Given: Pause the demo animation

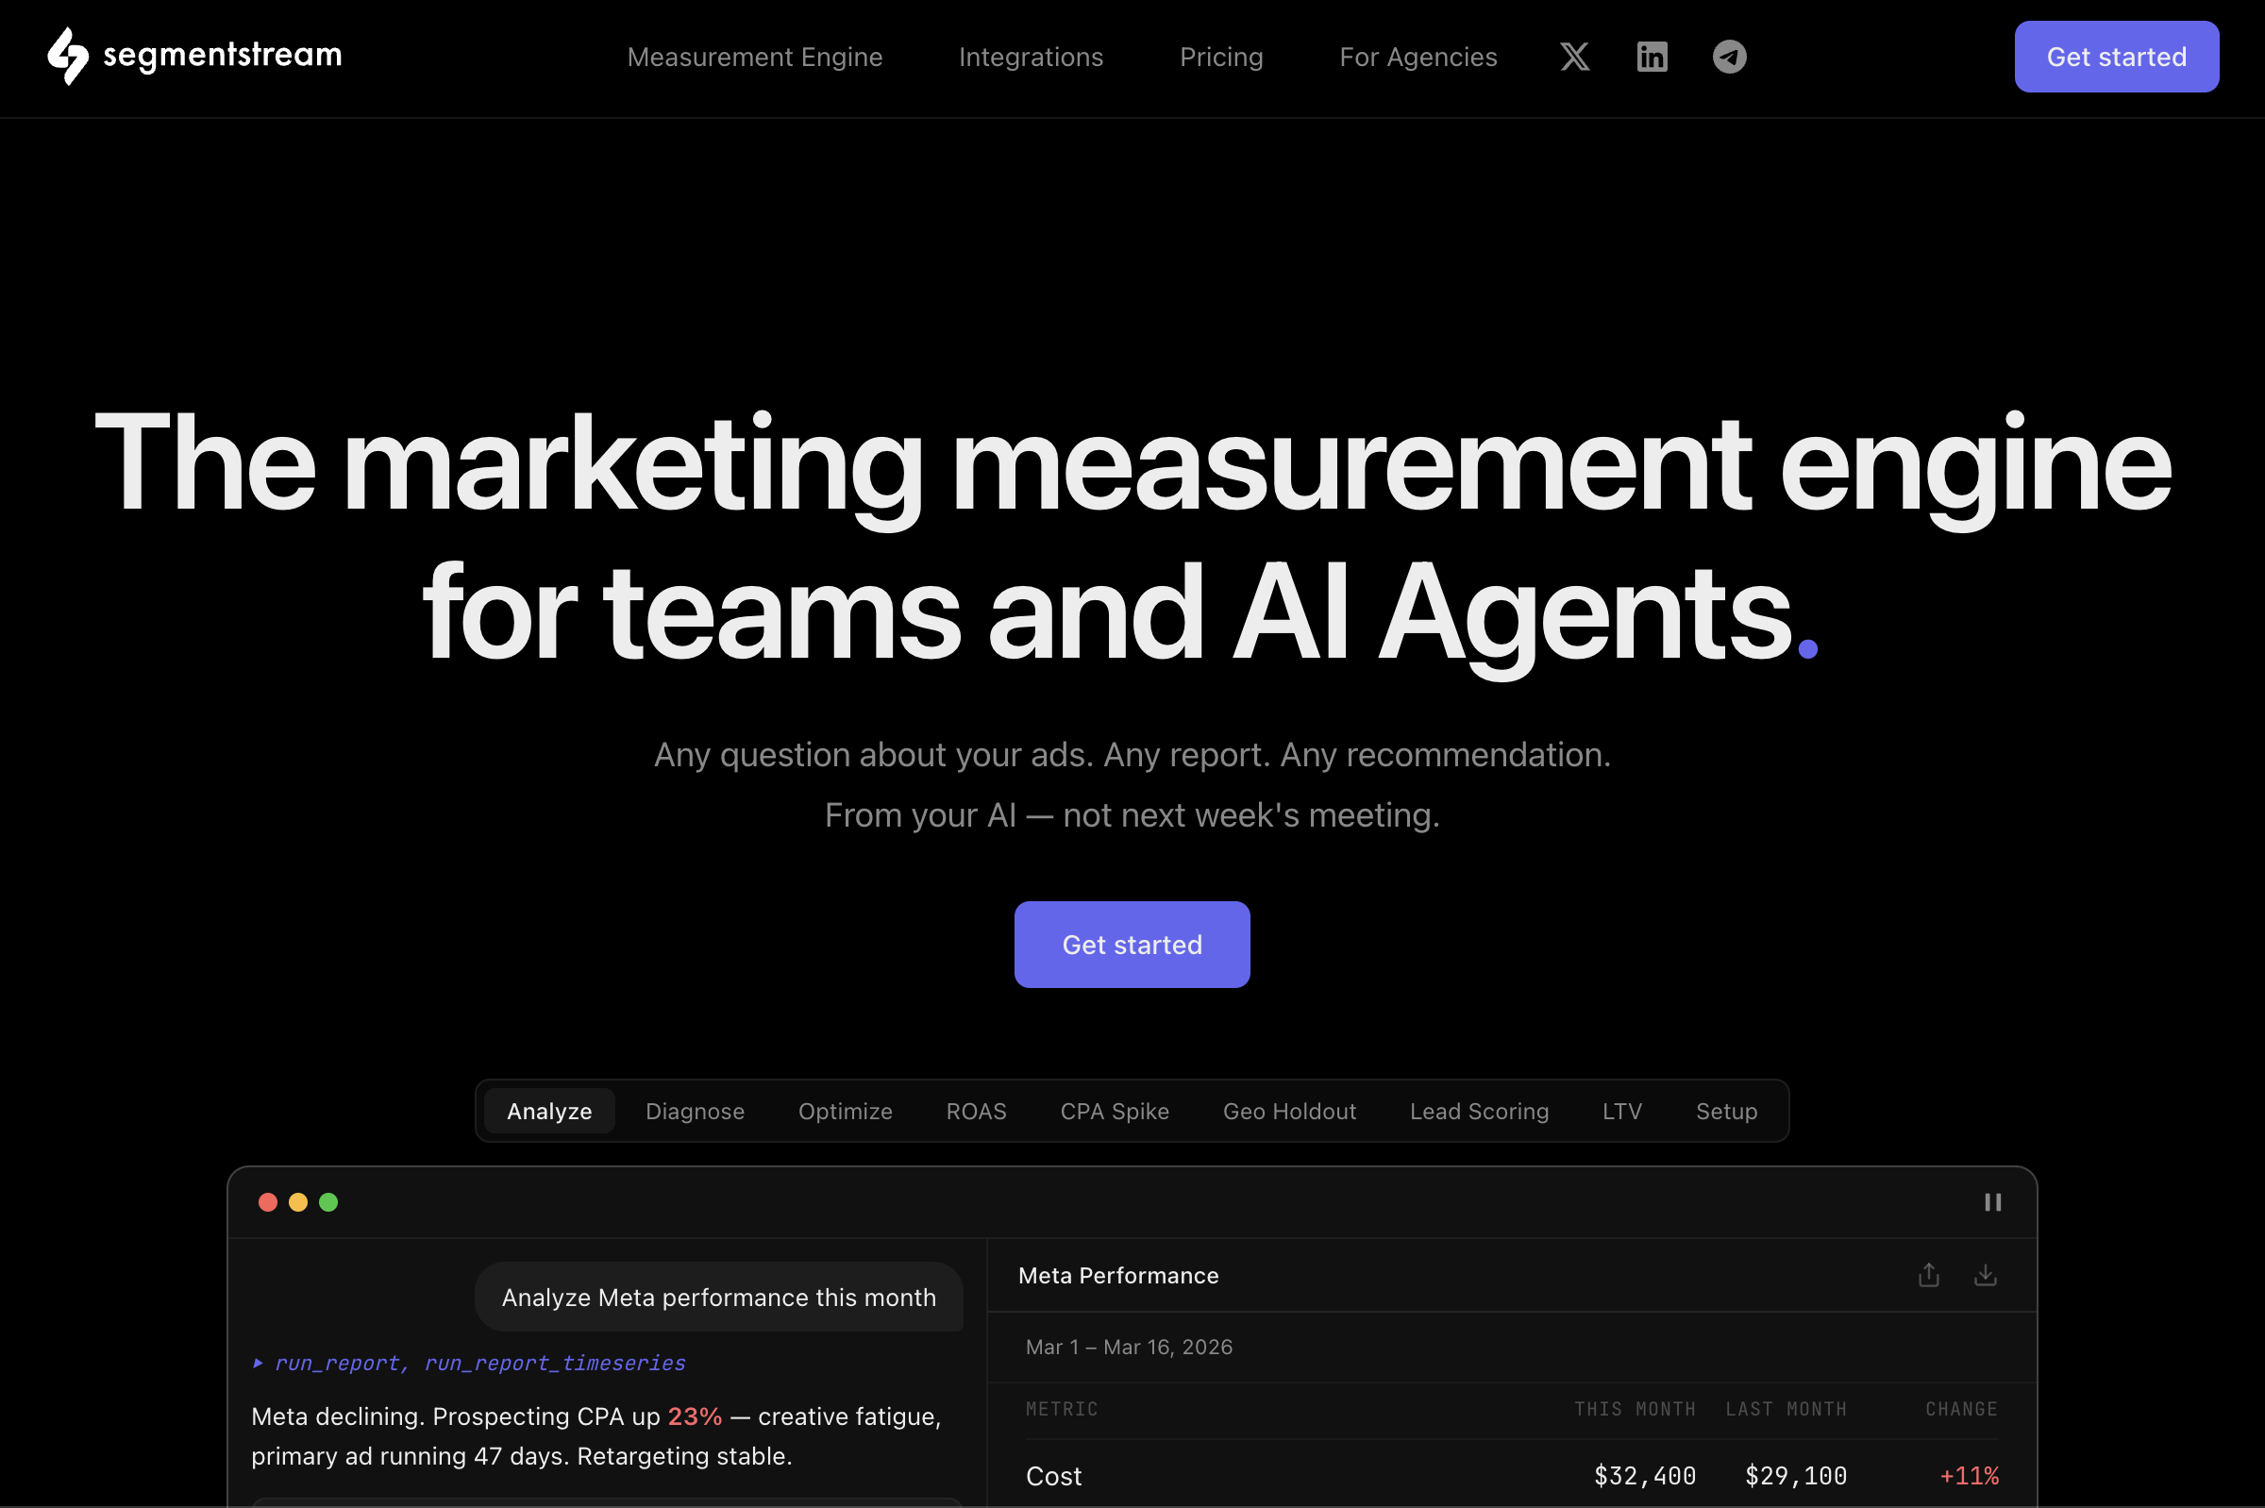Looking at the screenshot, I should [x=1992, y=1202].
